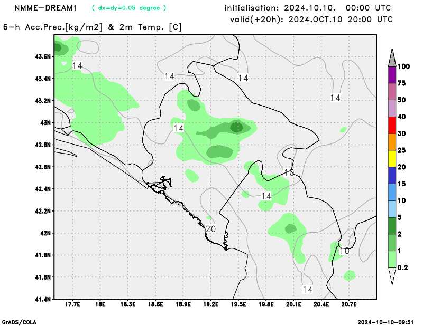Pick the medium green 1-2 legend band
Image resolution: width=423 pixels, height=326 pixels.
(392, 243)
